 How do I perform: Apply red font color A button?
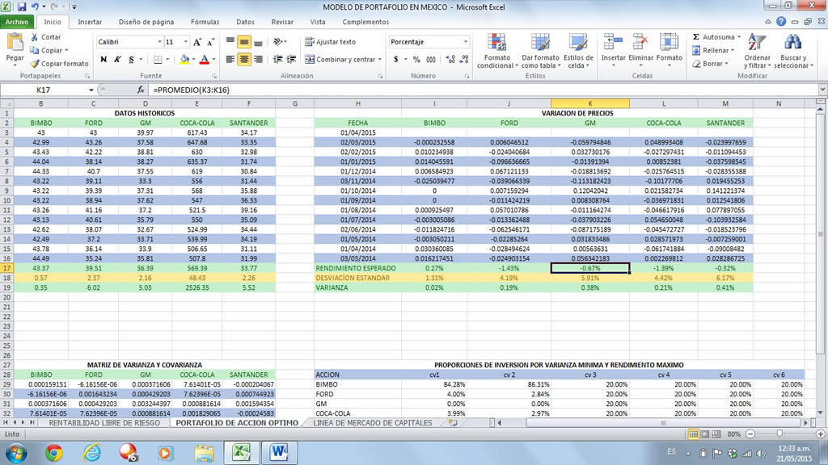pos(205,60)
